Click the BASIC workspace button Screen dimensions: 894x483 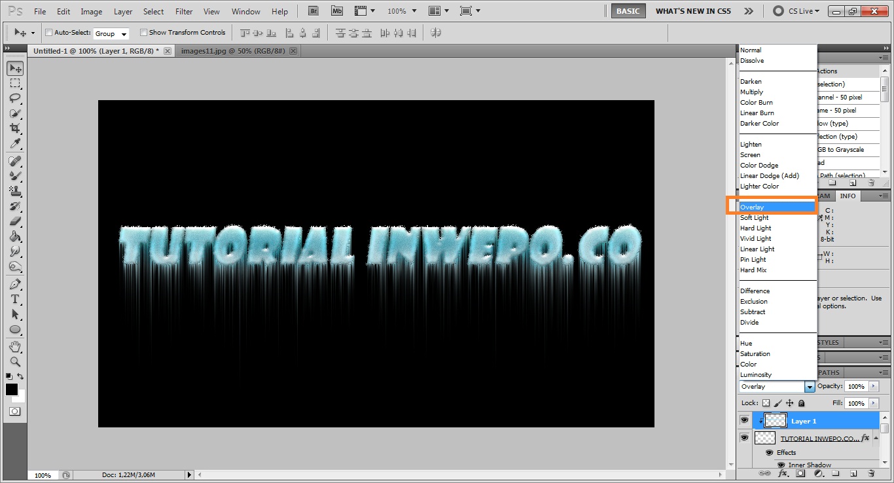click(x=628, y=11)
